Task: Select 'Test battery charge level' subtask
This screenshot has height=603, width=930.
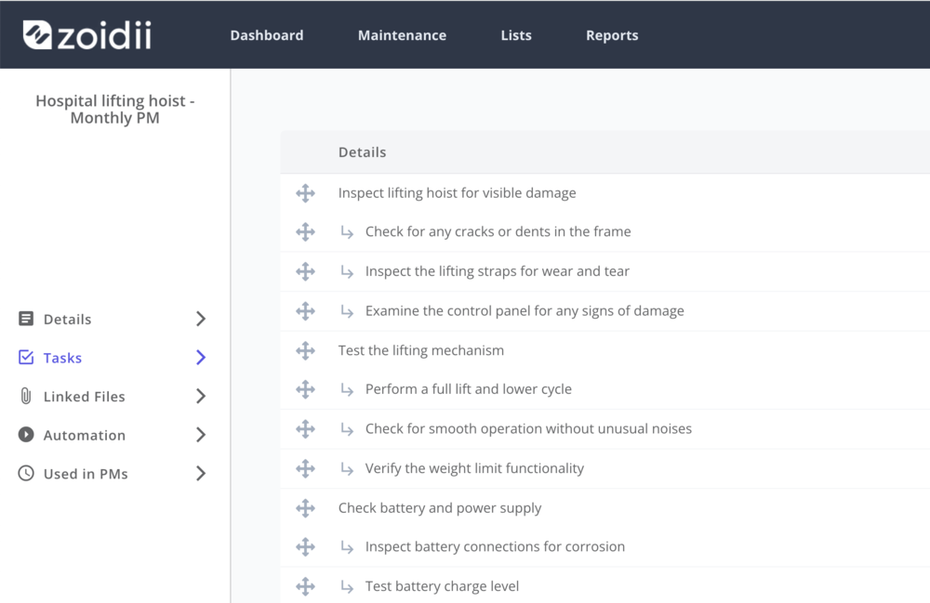Action: 442,586
